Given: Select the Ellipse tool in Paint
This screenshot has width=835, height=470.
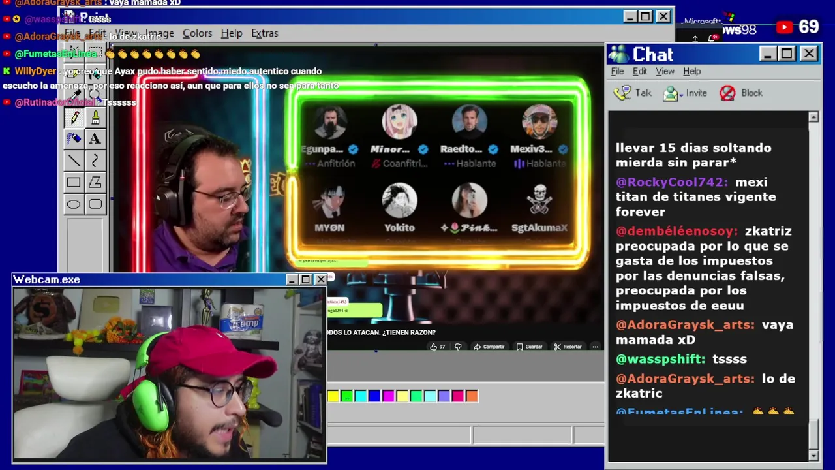Looking at the screenshot, I should pyautogui.click(x=74, y=204).
